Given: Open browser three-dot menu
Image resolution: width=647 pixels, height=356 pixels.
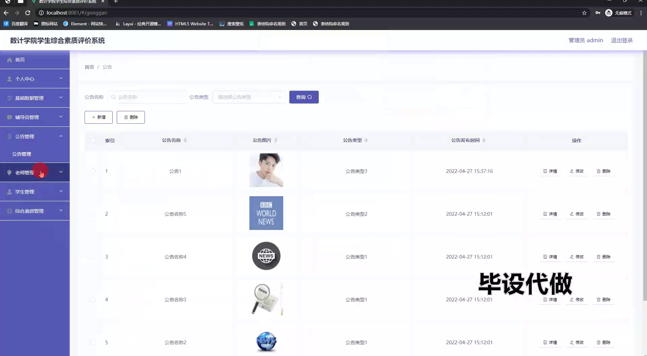Looking at the screenshot, I should point(641,13).
